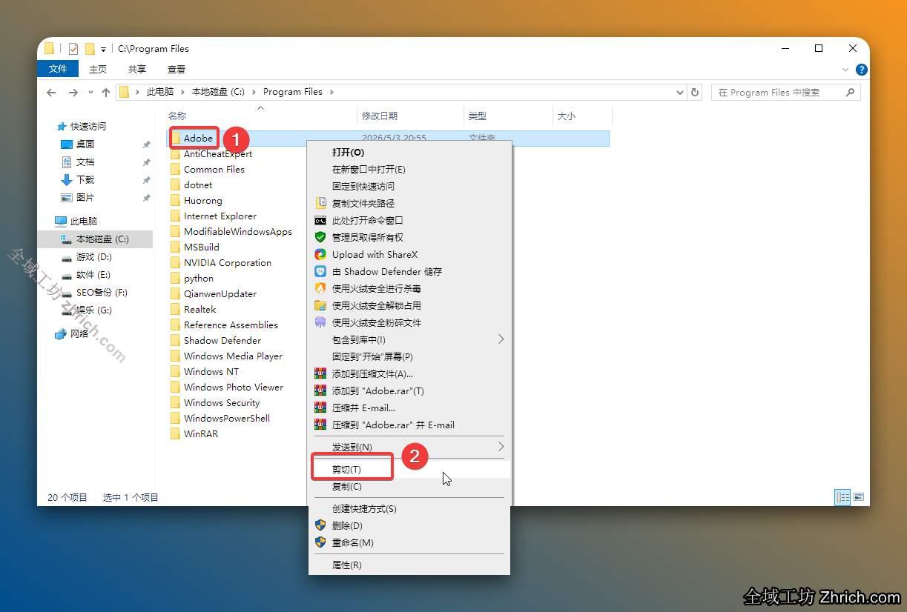907x612 pixels.
Task: Choose 打开(O) from the context menu
Action: tap(409, 152)
